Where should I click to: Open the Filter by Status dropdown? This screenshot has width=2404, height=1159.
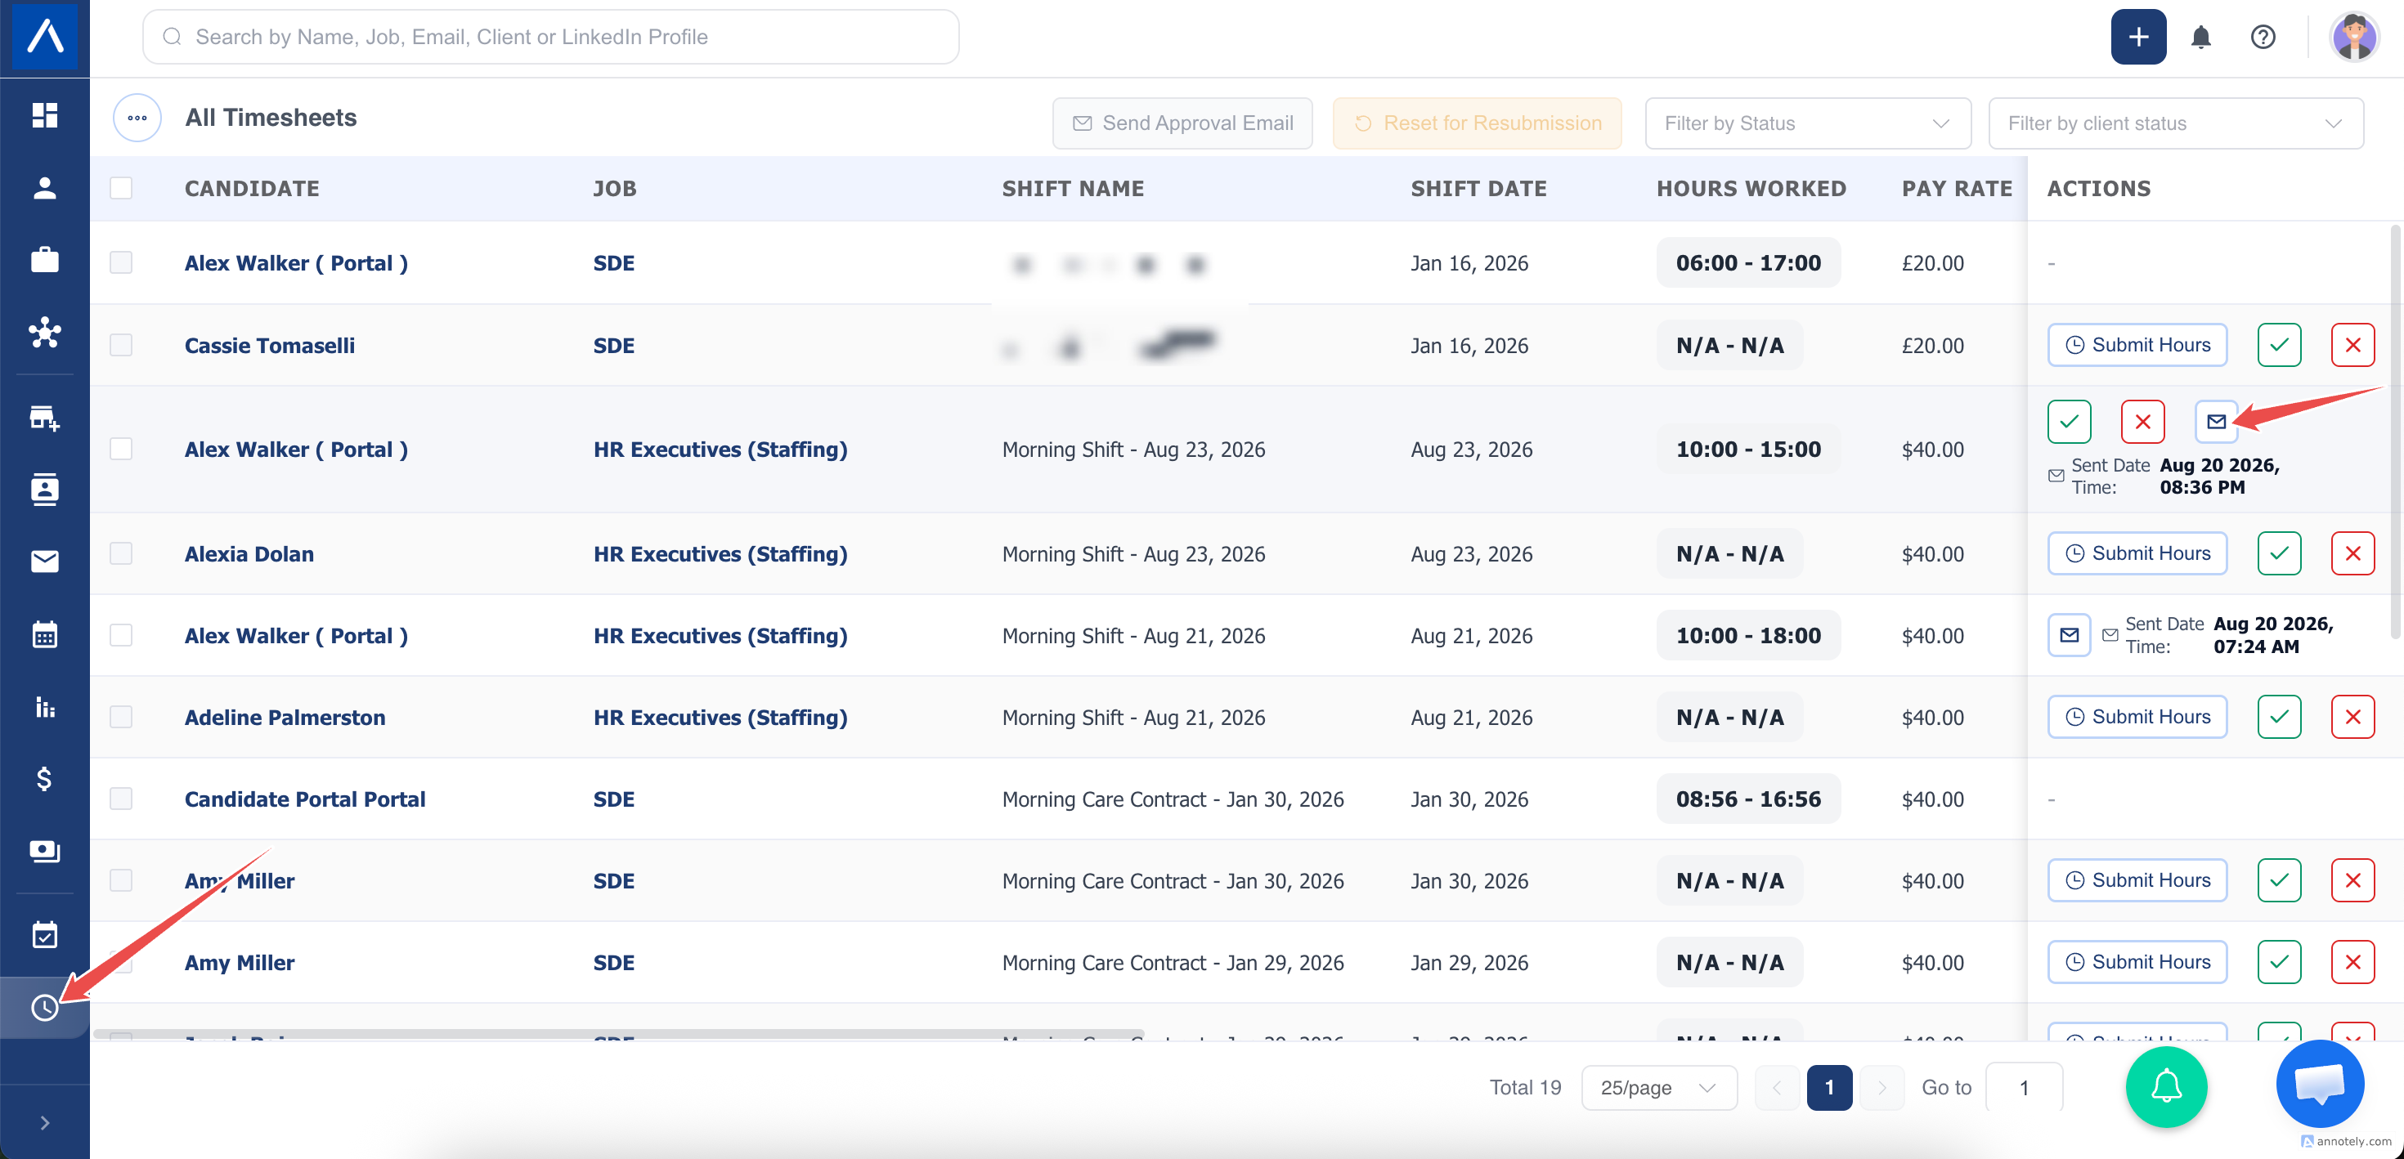tap(1808, 123)
